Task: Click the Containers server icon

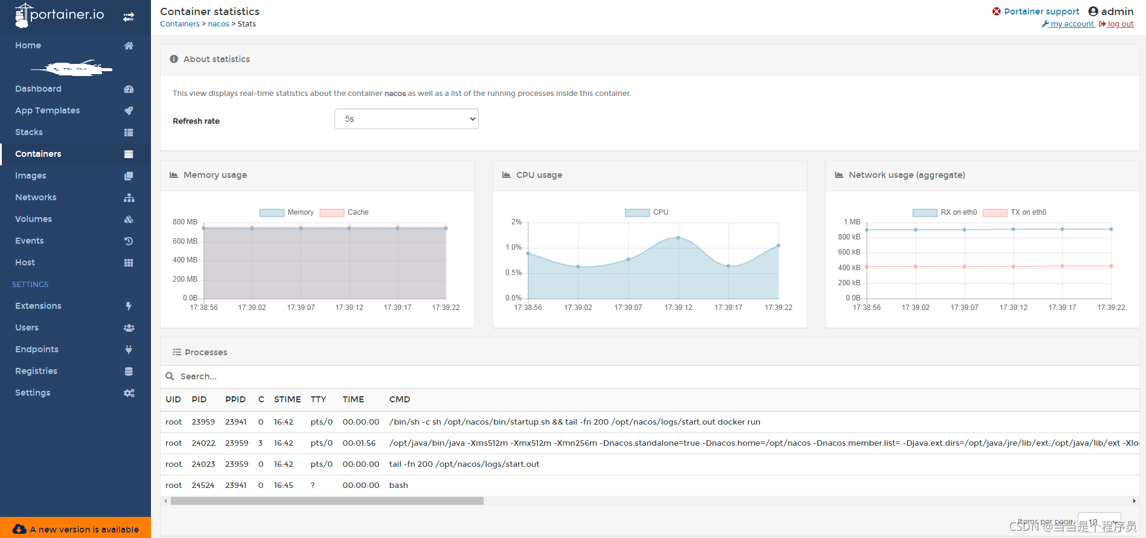Action: coord(129,154)
